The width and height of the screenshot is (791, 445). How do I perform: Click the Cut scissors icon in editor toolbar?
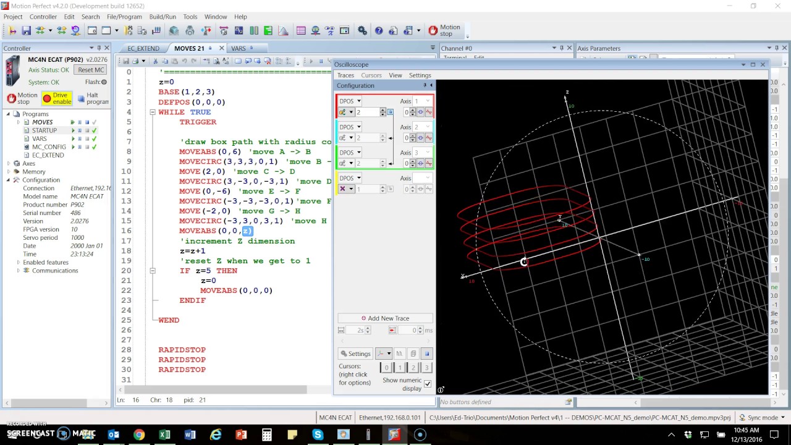[x=155, y=61]
